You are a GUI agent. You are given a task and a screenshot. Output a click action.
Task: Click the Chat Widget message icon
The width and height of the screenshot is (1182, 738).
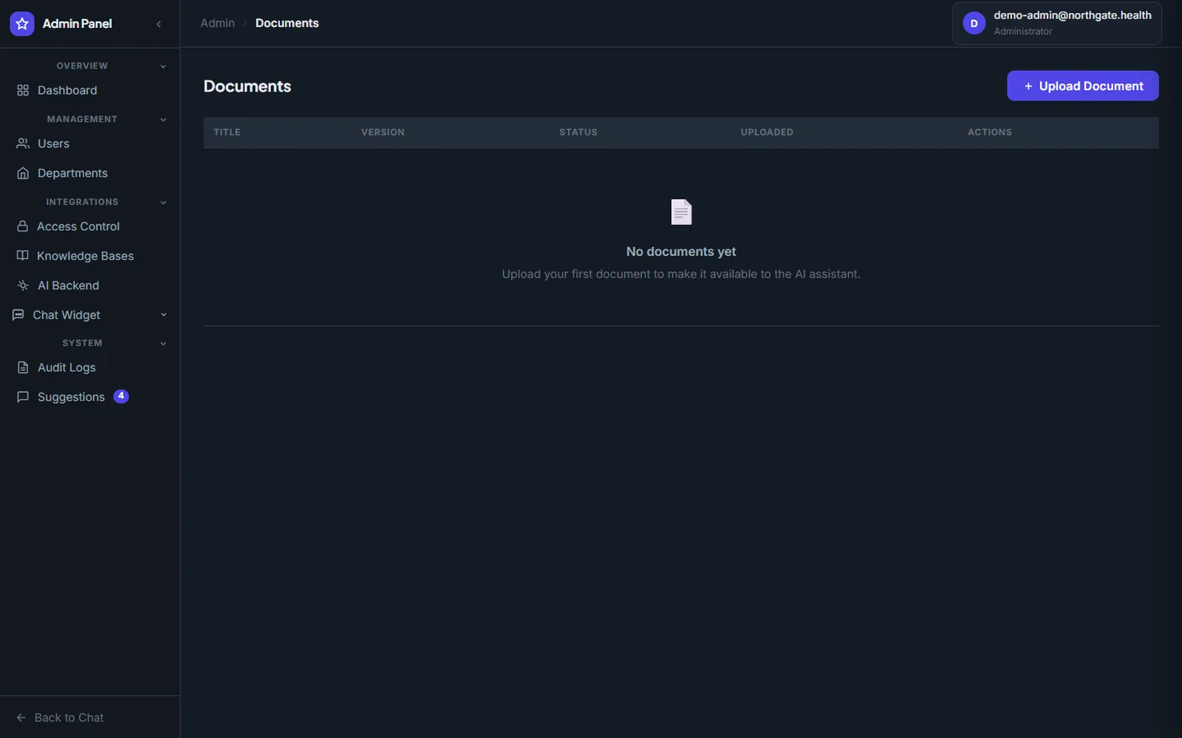tap(18, 314)
